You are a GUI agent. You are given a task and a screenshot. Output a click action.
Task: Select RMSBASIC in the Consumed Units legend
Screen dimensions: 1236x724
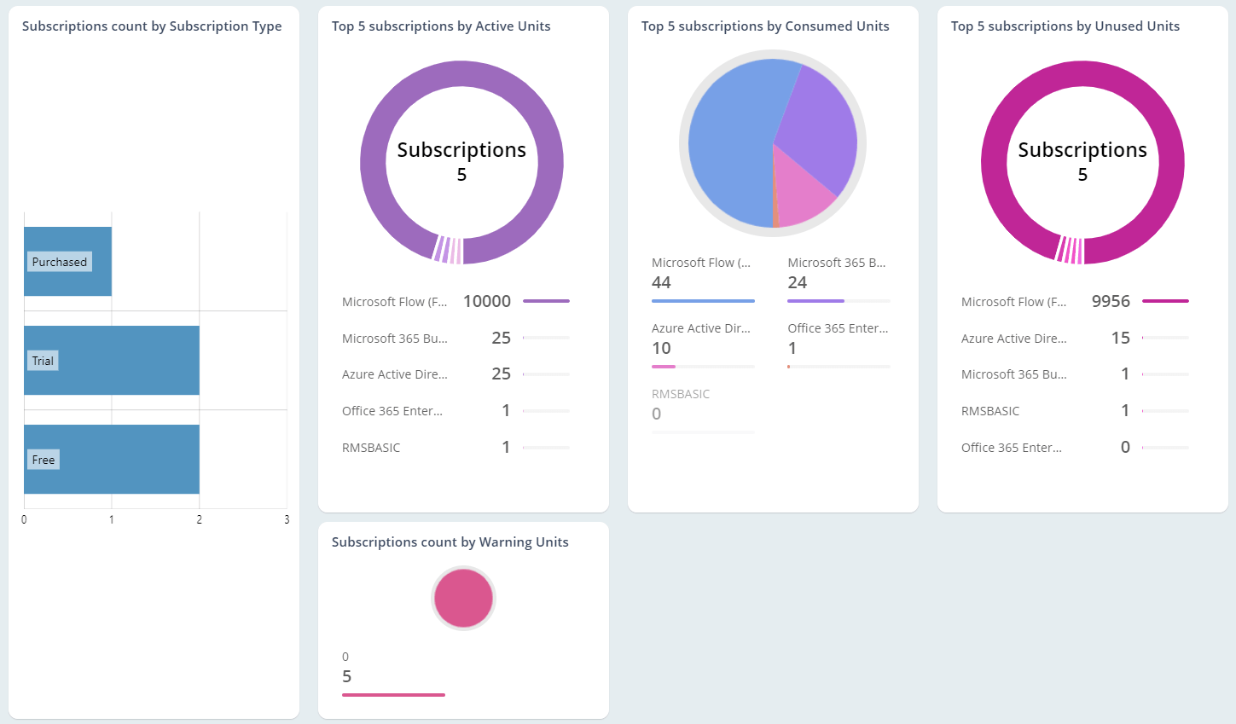click(x=679, y=394)
